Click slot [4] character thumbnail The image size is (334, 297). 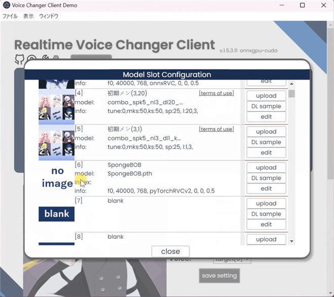57,106
